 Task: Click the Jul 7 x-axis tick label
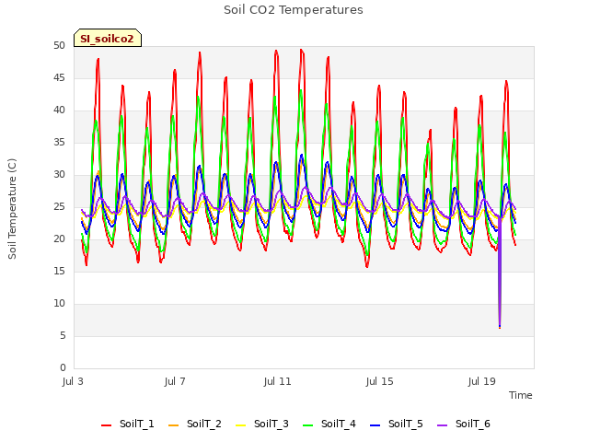tap(175, 381)
